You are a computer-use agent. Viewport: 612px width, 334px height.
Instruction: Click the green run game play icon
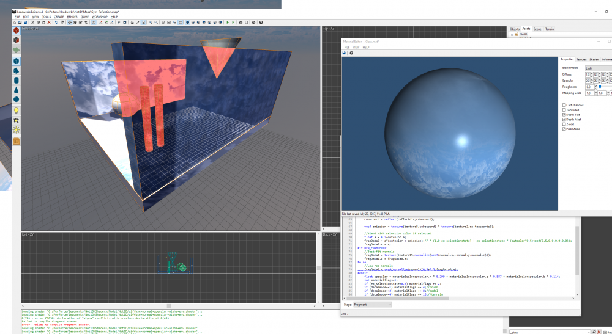click(227, 23)
